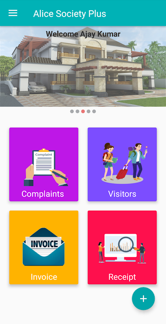Select second carousel indicator dot
The image size is (166, 324).
click(x=77, y=111)
